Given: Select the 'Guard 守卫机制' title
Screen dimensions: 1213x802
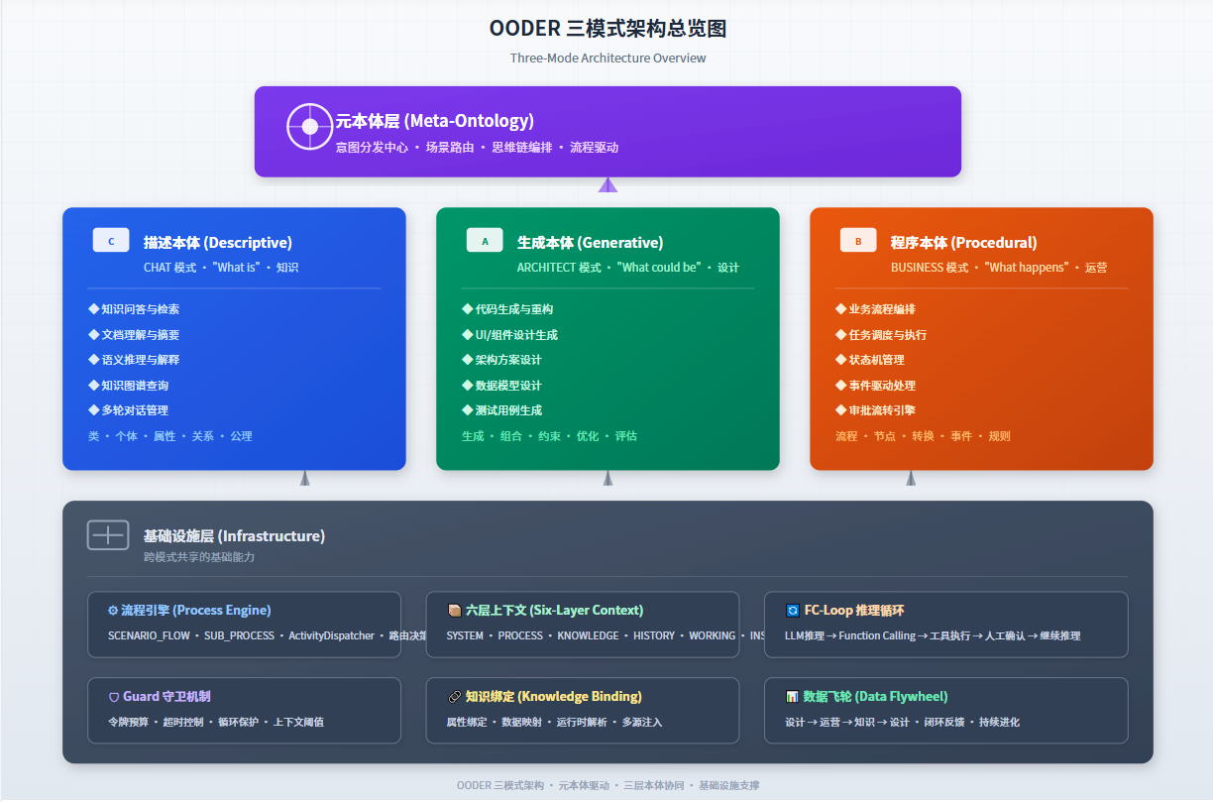Looking at the screenshot, I should pos(166,697).
